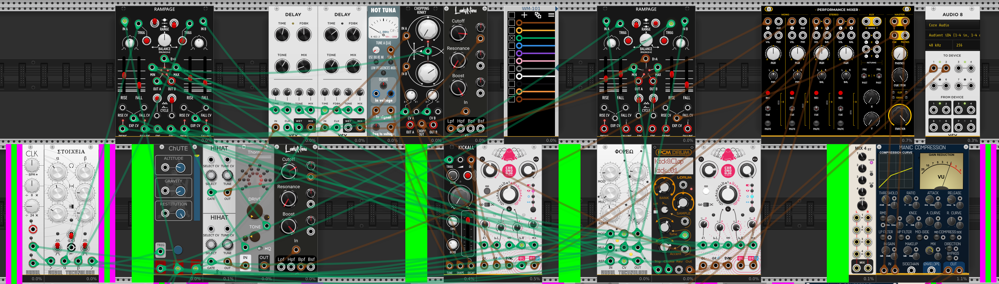Click the duplicate squares icon in WM-101
Image resolution: width=999 pixels, height=284 pixels.
[x=538, y=15]
